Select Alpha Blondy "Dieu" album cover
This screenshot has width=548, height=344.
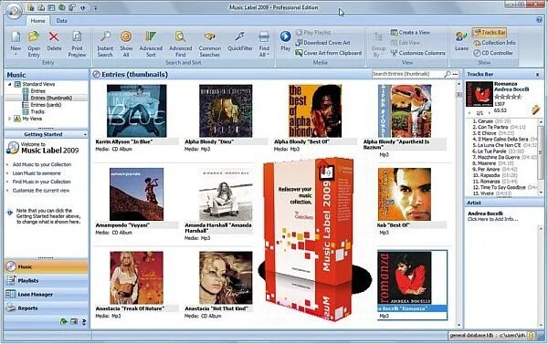pos(226,110)
